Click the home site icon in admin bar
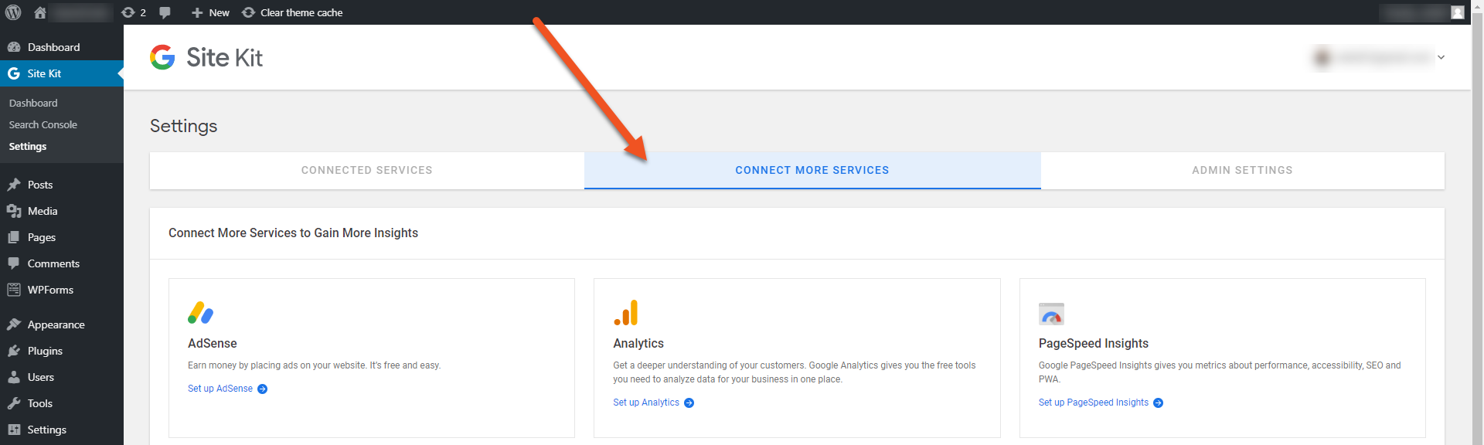 click(x=40, y=12)
